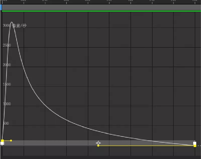Click the blue work area start handle

point(1,7)
